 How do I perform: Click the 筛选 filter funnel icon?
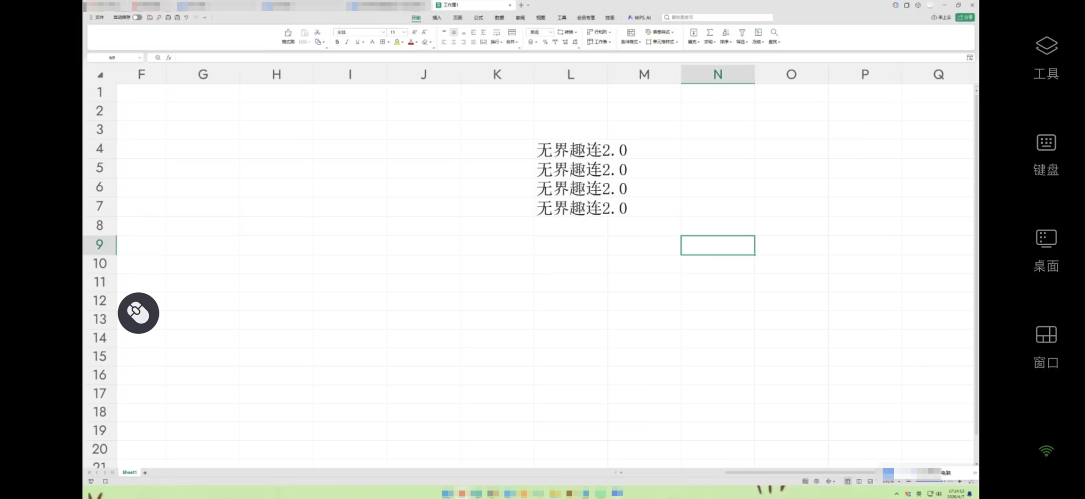pyautogui.click(x=742, y=32)
